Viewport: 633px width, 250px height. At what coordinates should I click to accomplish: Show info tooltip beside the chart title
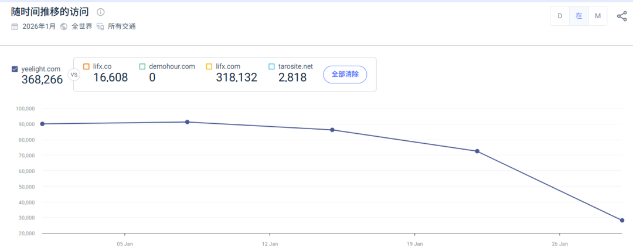[101, 12]
